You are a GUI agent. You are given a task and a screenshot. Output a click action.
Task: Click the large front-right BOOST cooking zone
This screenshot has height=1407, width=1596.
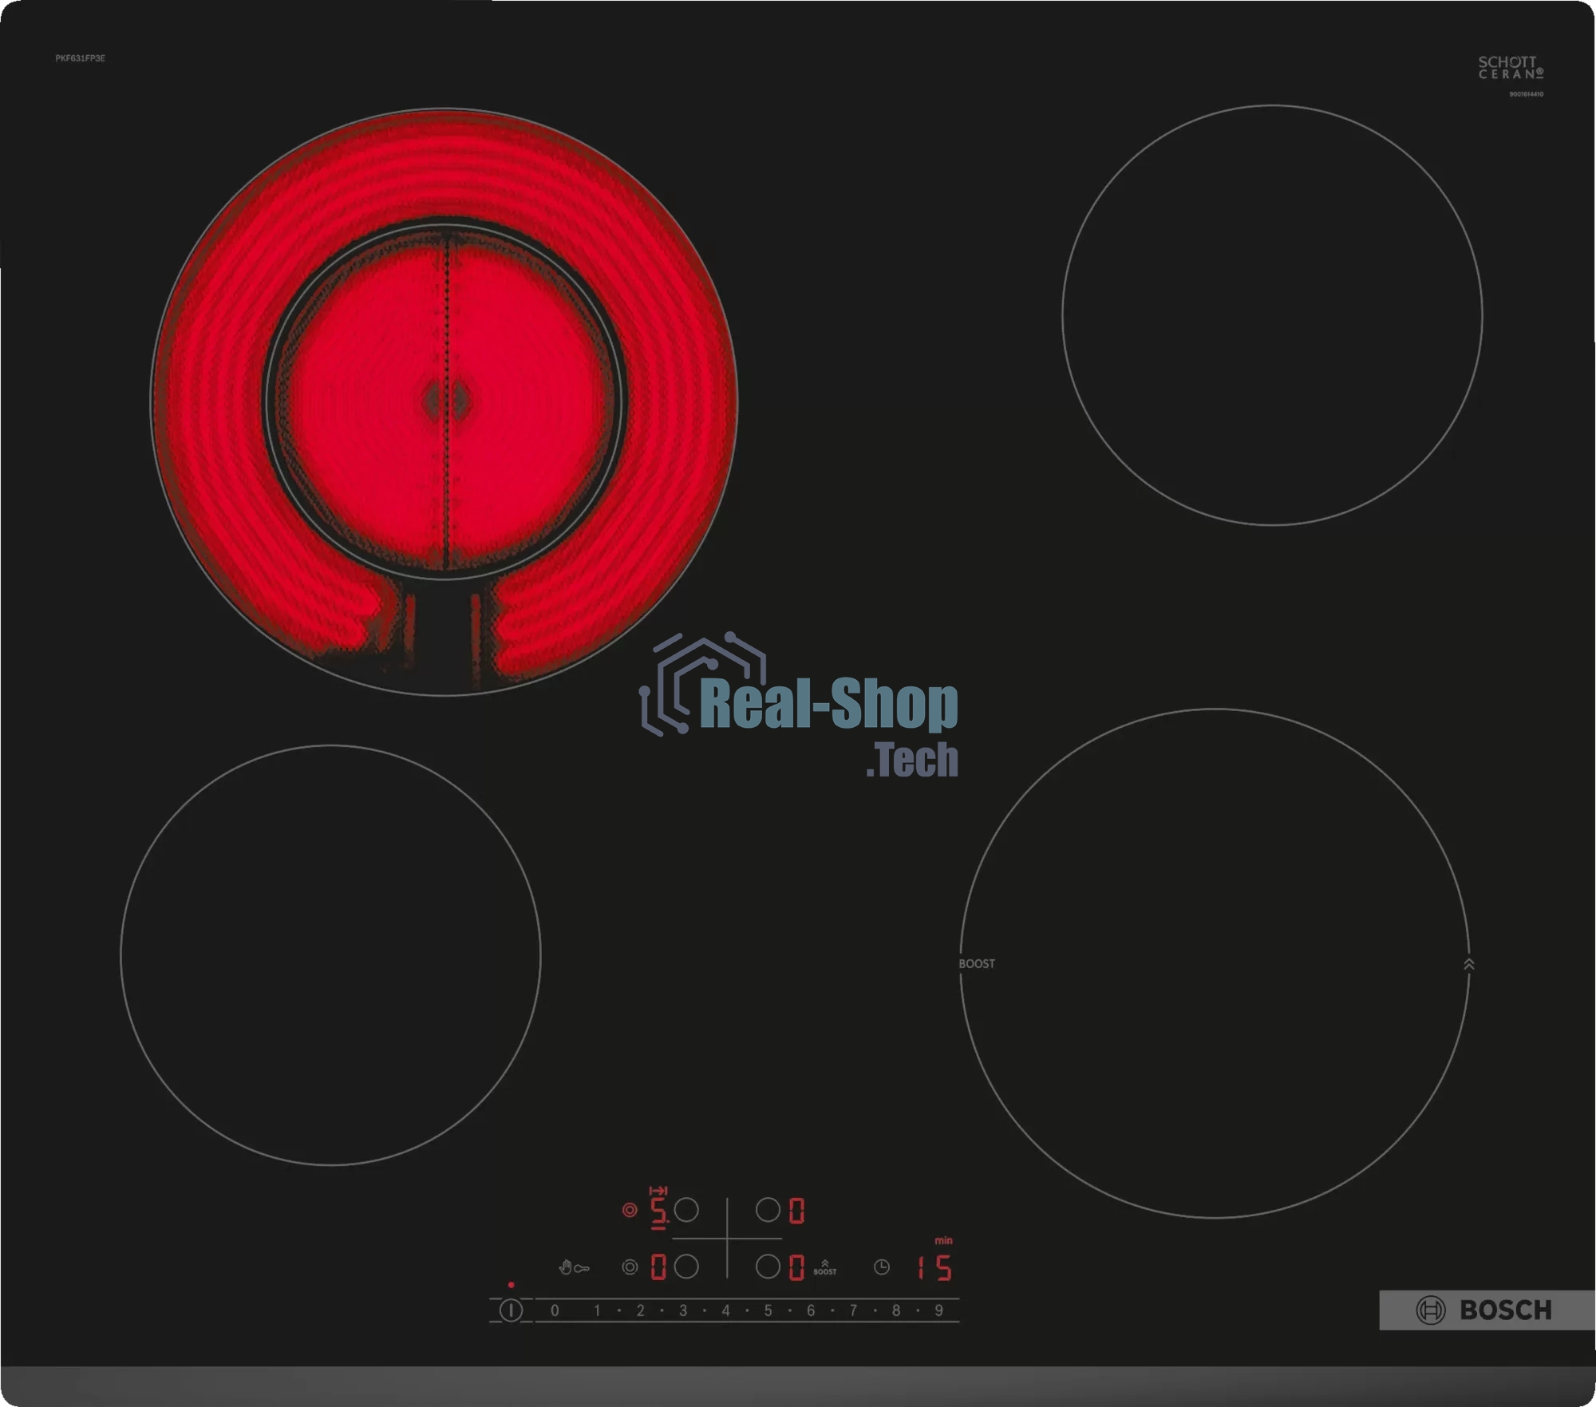click(x=1215, y=963)
